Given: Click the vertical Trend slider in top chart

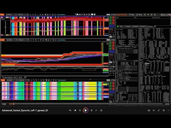Looking at the screenshot, I should coord(5,27).
